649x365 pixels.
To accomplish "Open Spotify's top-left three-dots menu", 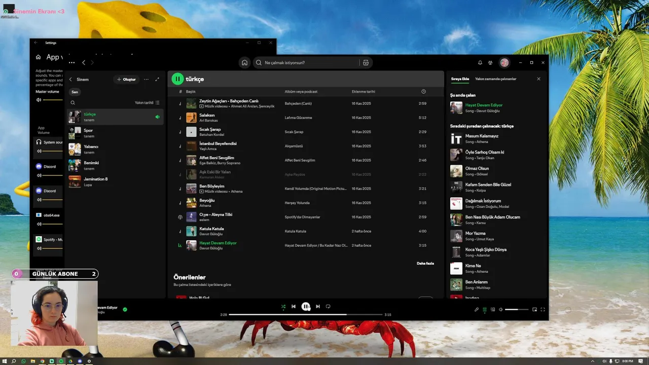I will pos(71,63).
